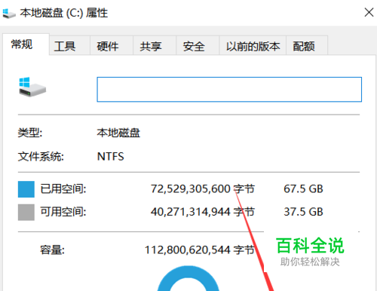Screen dimensions: 377x291
Task: Click the 37.5 GB free size
Action: 303,212
